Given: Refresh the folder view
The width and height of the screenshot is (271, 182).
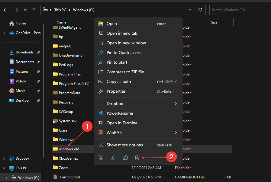Looking at the screenshot, I should point(200,10).
